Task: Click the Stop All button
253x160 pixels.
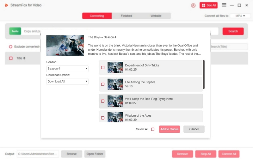Action: click(x=206, y=154)
